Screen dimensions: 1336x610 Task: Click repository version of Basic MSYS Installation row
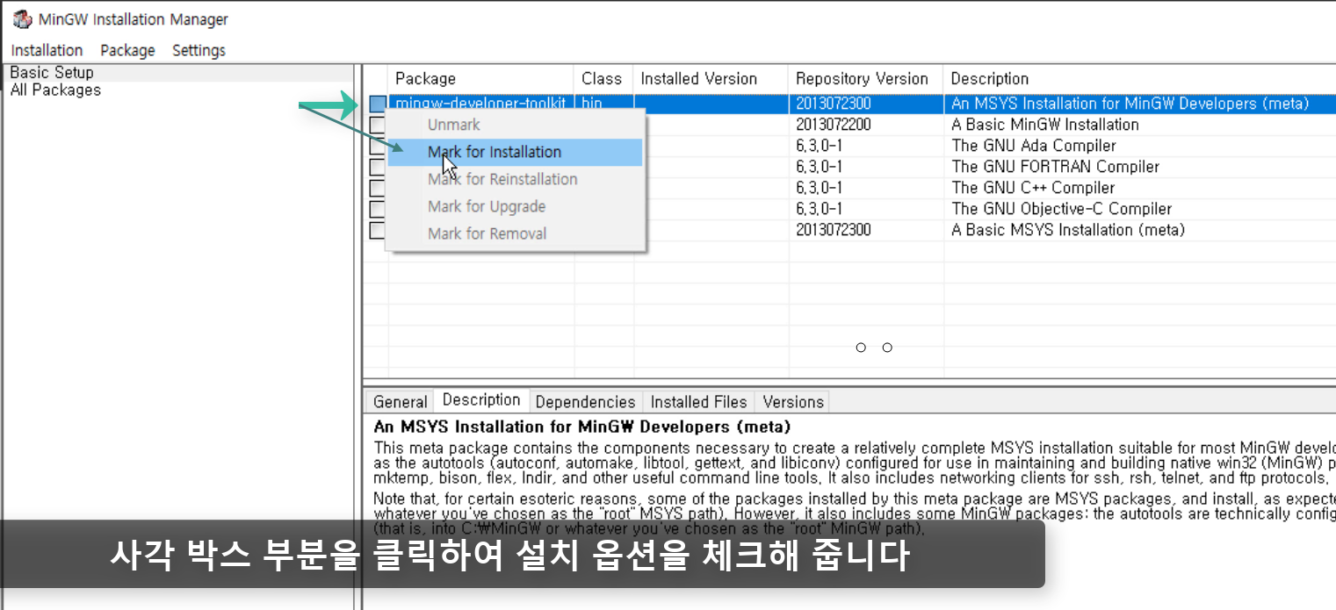[834, 230]
